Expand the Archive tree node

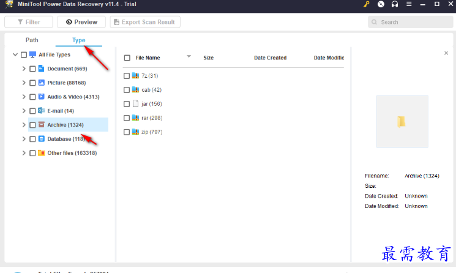pyautogui.click(x=24, y=125)
